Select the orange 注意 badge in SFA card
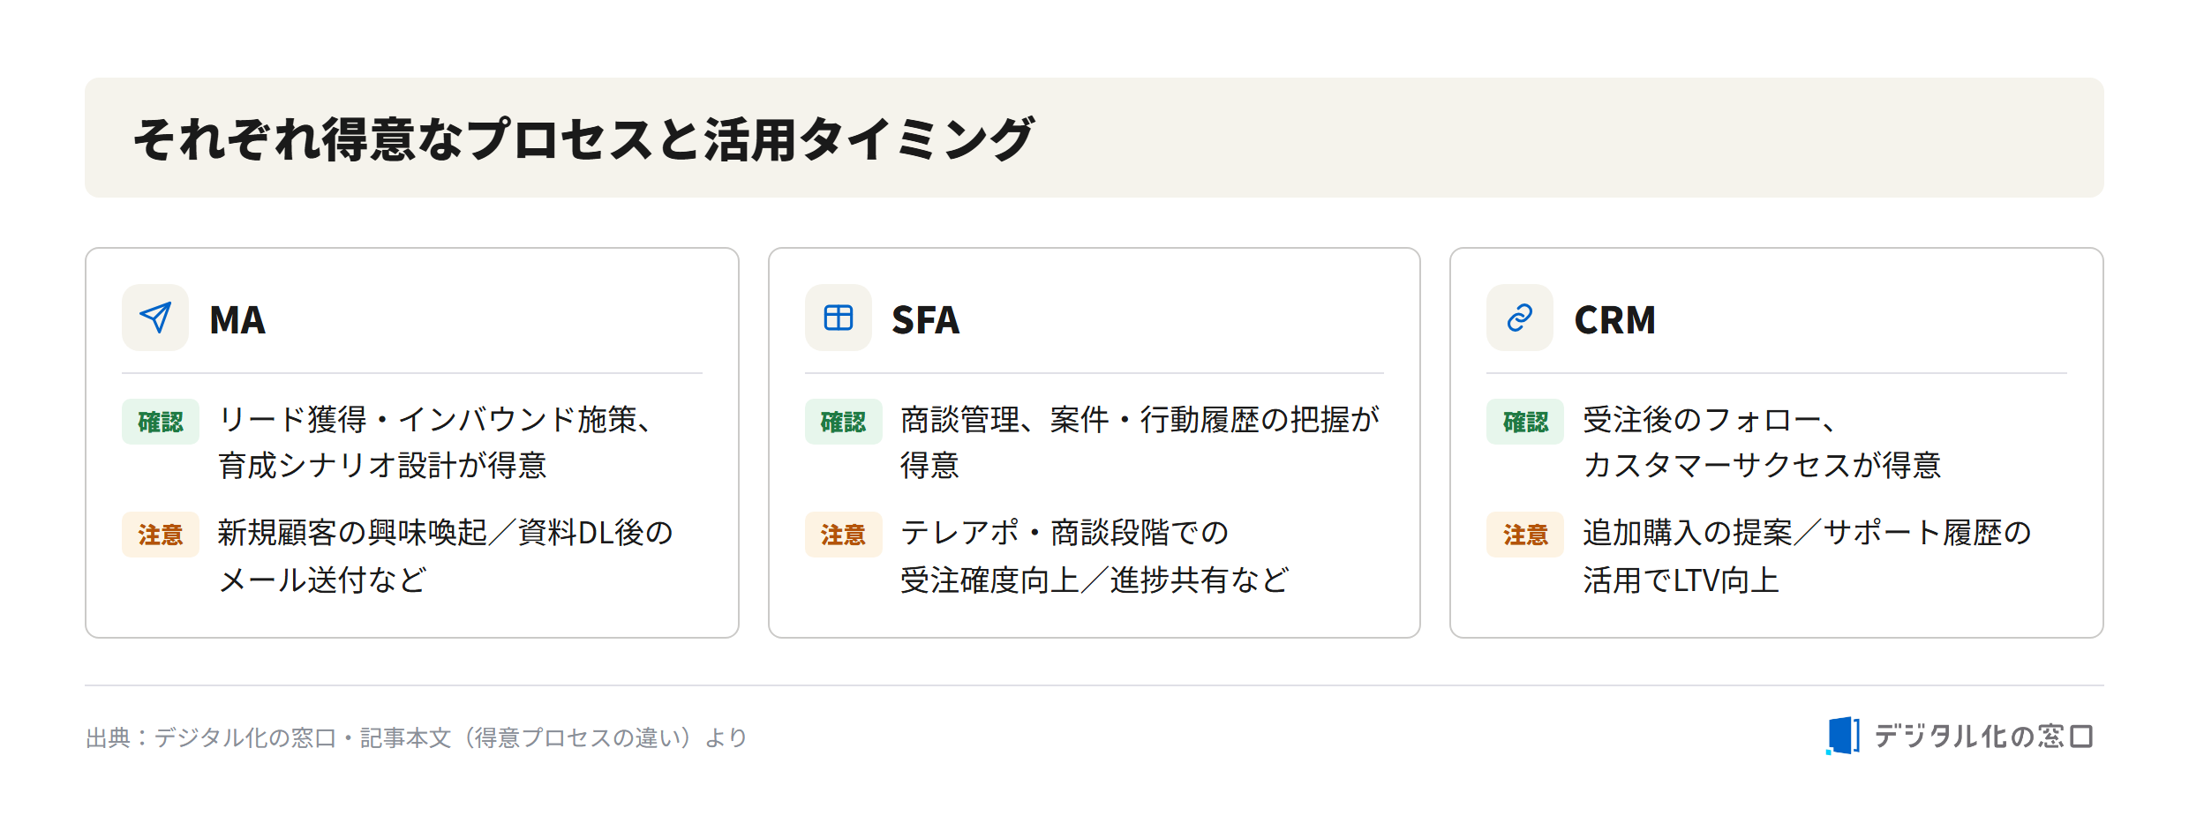Image resolution: width=2189 pixels, height=838 pixels. (x=843, y=535)
